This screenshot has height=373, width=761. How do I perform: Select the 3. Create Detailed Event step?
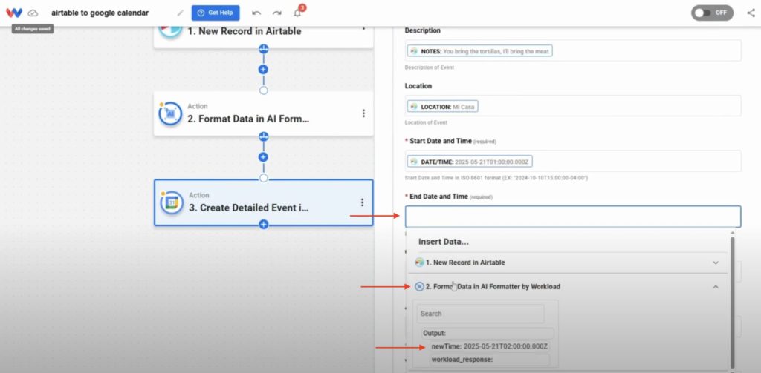point(264,202)
